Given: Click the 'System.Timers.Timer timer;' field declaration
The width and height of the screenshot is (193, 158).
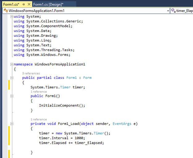Looking at the screenshot, I should pos(58,87).
